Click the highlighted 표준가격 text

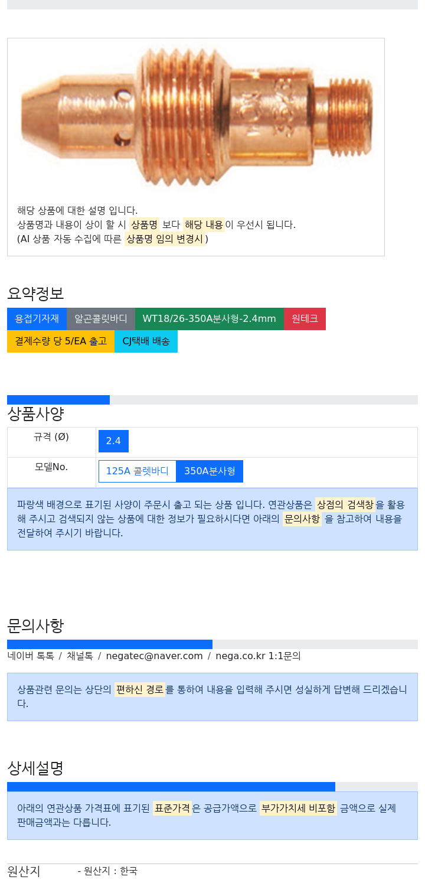[172, 808]
